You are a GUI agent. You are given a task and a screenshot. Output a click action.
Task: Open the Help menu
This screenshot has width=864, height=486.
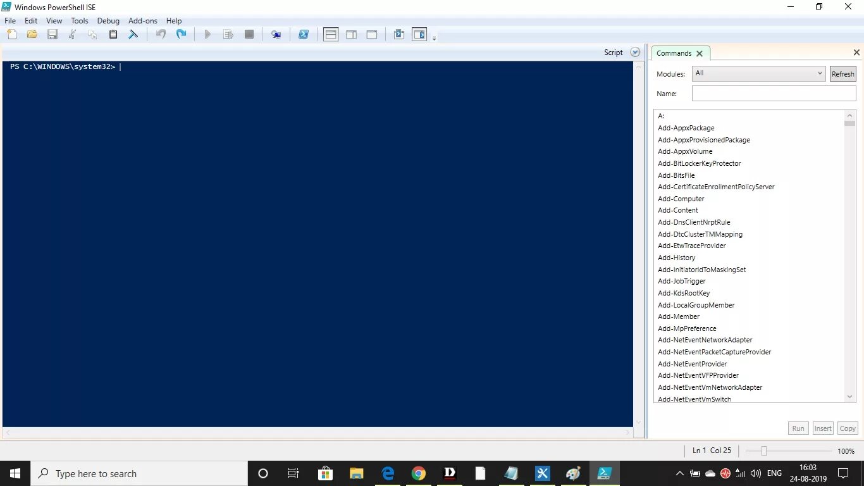174,21
